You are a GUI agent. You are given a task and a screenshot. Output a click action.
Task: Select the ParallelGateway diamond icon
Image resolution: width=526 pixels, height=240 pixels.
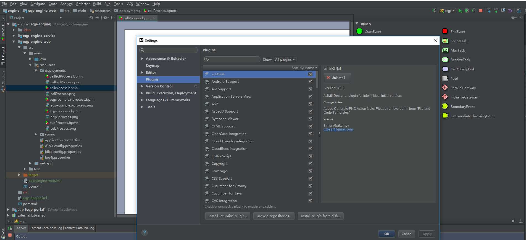point(445,88)
